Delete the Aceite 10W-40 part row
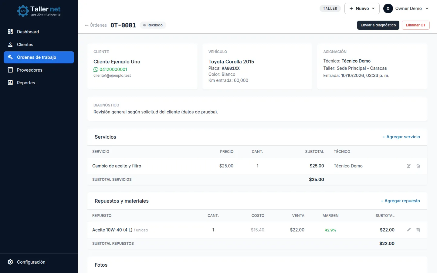The width and height of the screenshot is (437, 273). click(x=418, y=230)
